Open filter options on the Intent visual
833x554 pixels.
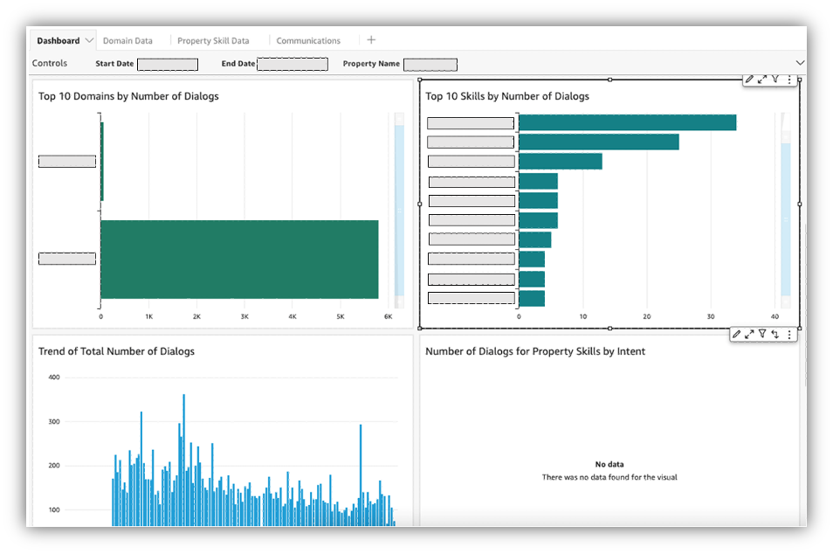(x=763, y=334)
